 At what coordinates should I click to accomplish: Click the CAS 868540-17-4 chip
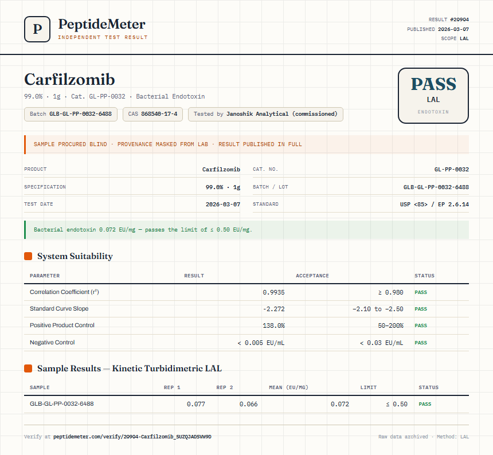pyautogui.click(x=152, y=114)
